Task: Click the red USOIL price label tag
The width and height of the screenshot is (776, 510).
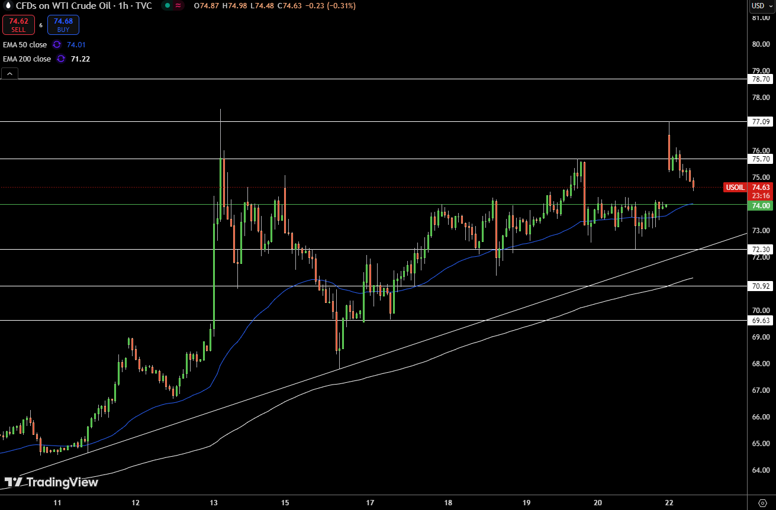Action: [734, 188]
